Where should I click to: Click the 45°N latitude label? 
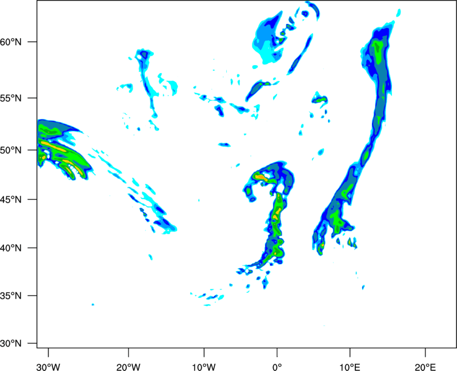(11, 200)
